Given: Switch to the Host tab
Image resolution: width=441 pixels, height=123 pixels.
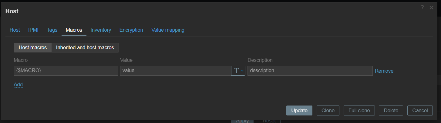Looking at the screenshot, I should point(15,30).
